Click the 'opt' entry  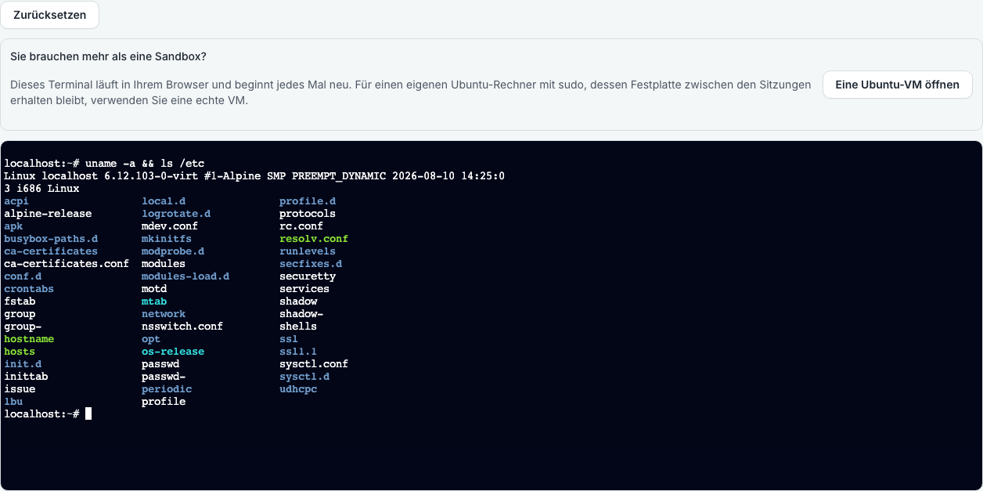(x=151, y=339)
